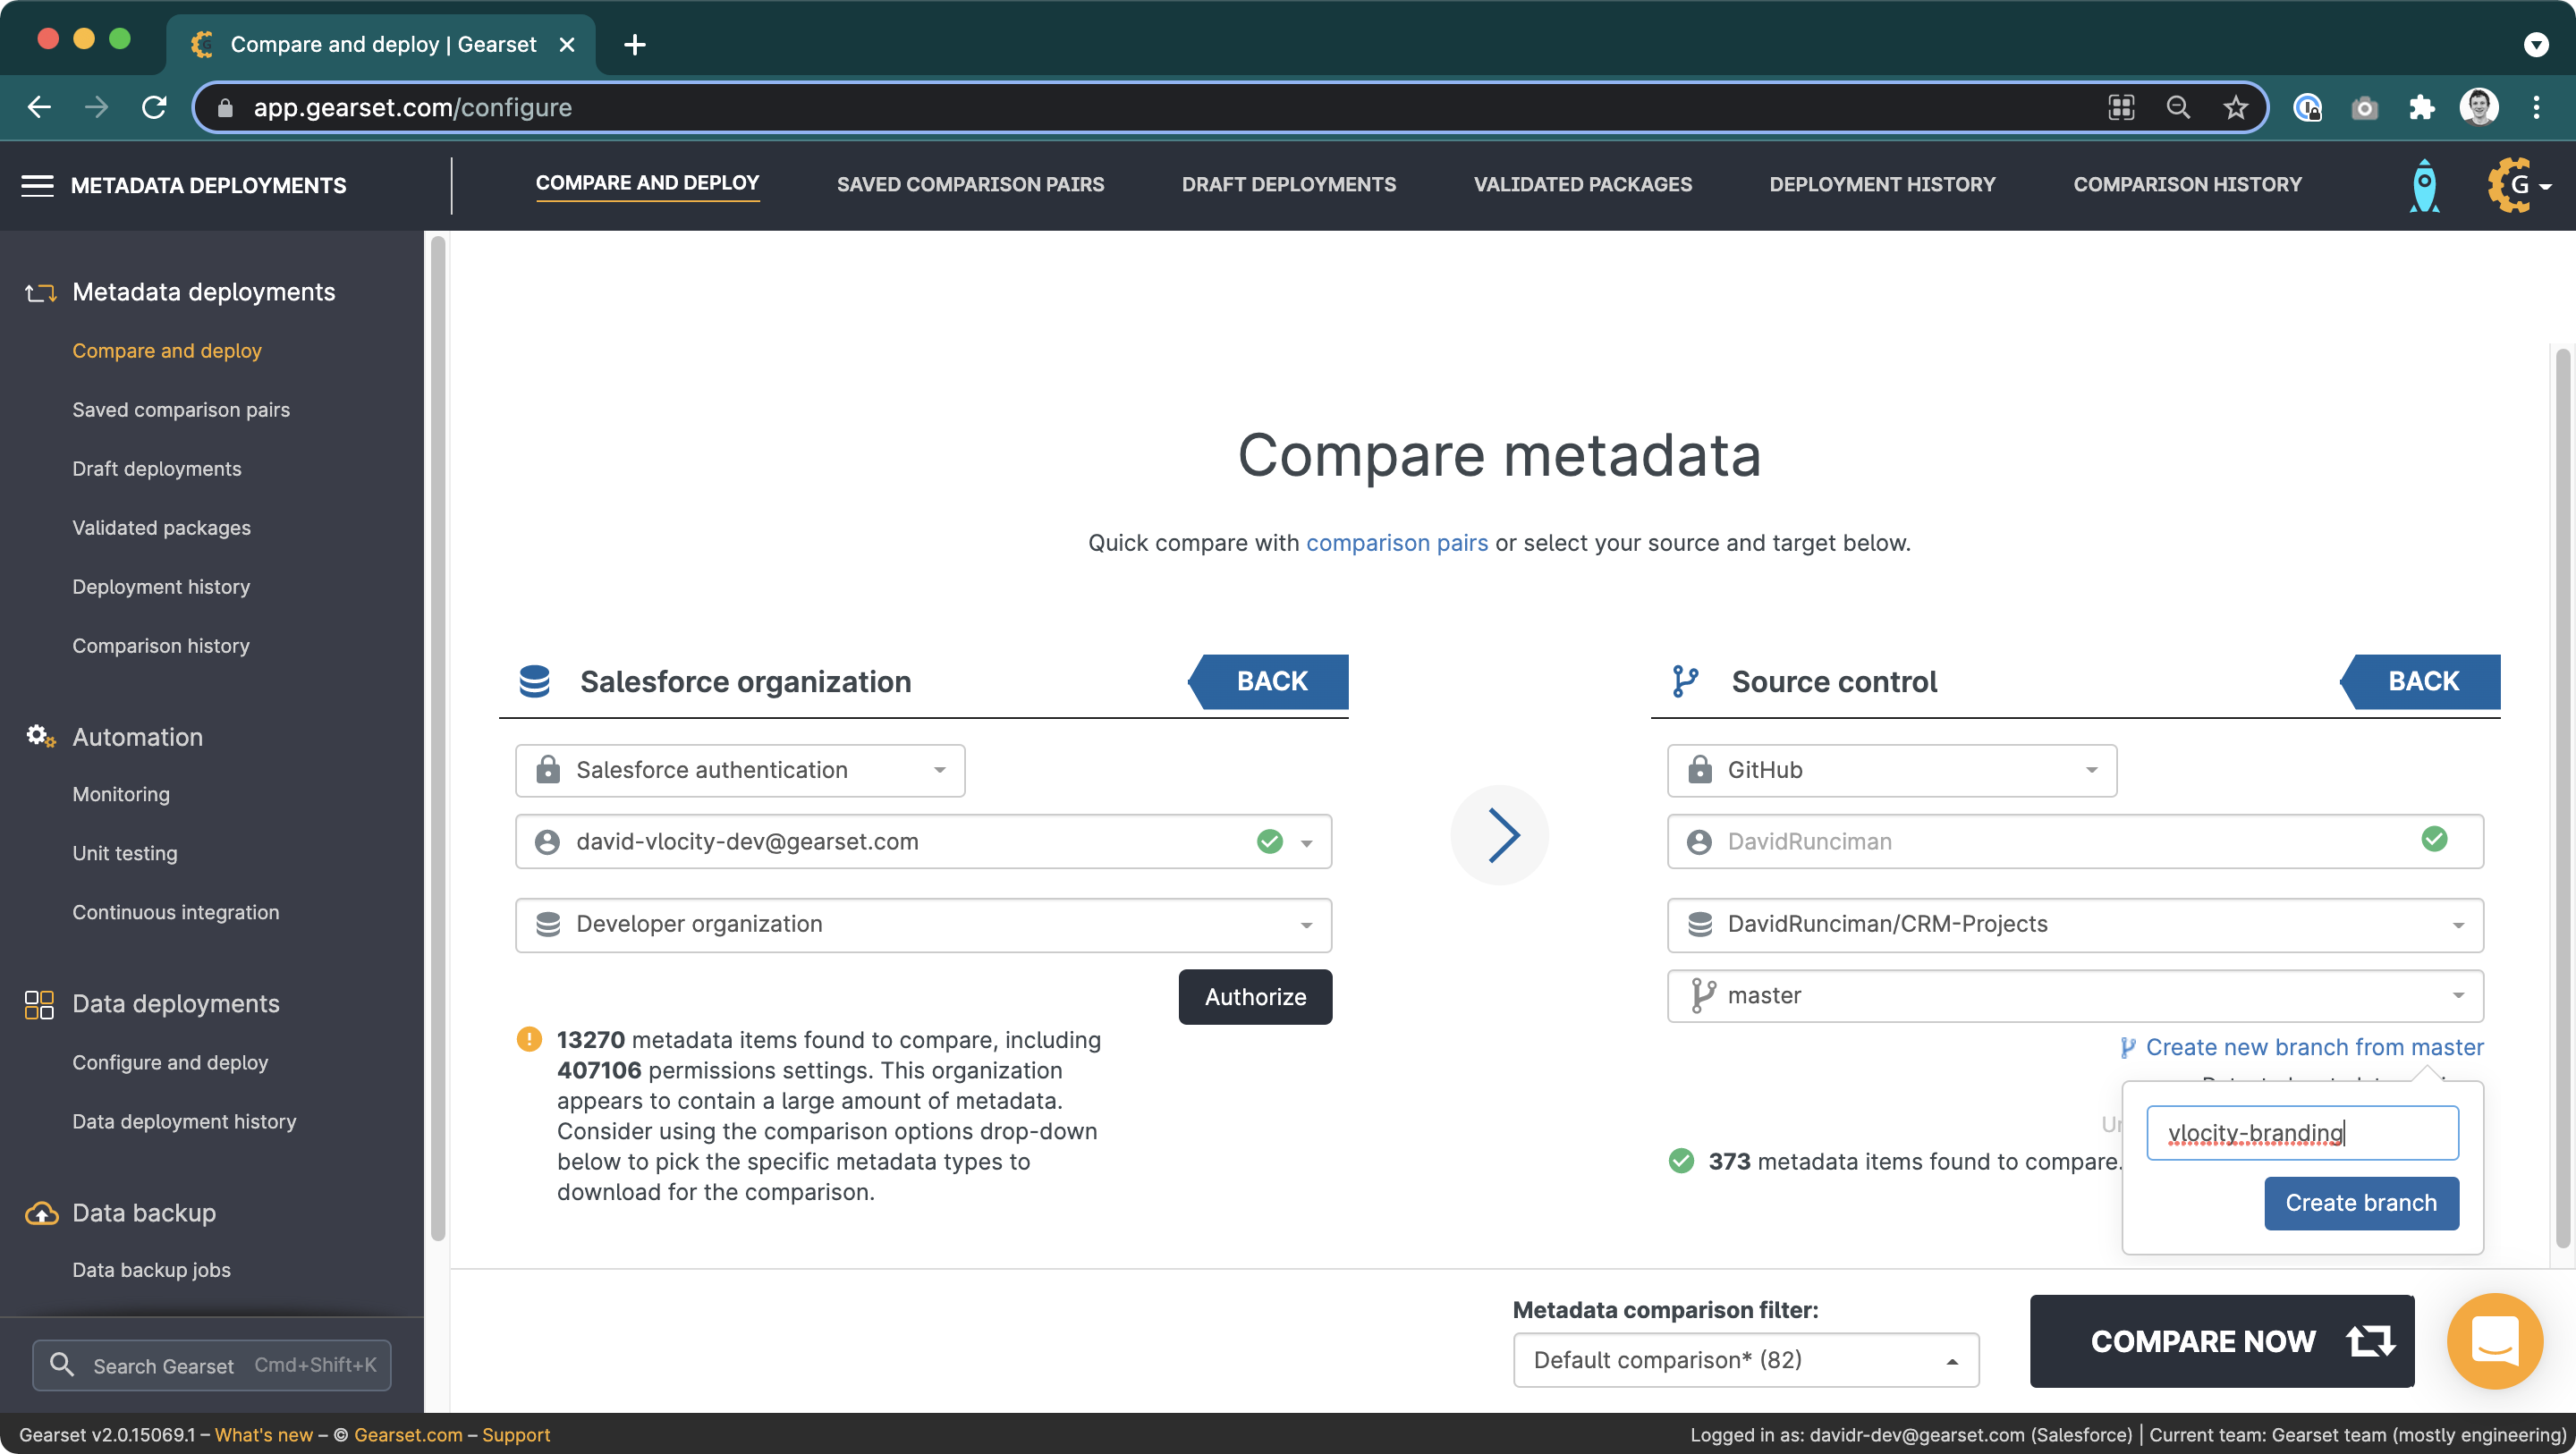This screenshot has height=1454, width=2576.
Task: Open the Chrome three-dot menu
Action: 2536,107
